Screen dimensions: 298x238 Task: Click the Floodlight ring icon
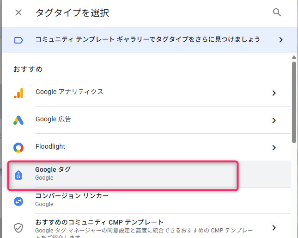(18, 148)
